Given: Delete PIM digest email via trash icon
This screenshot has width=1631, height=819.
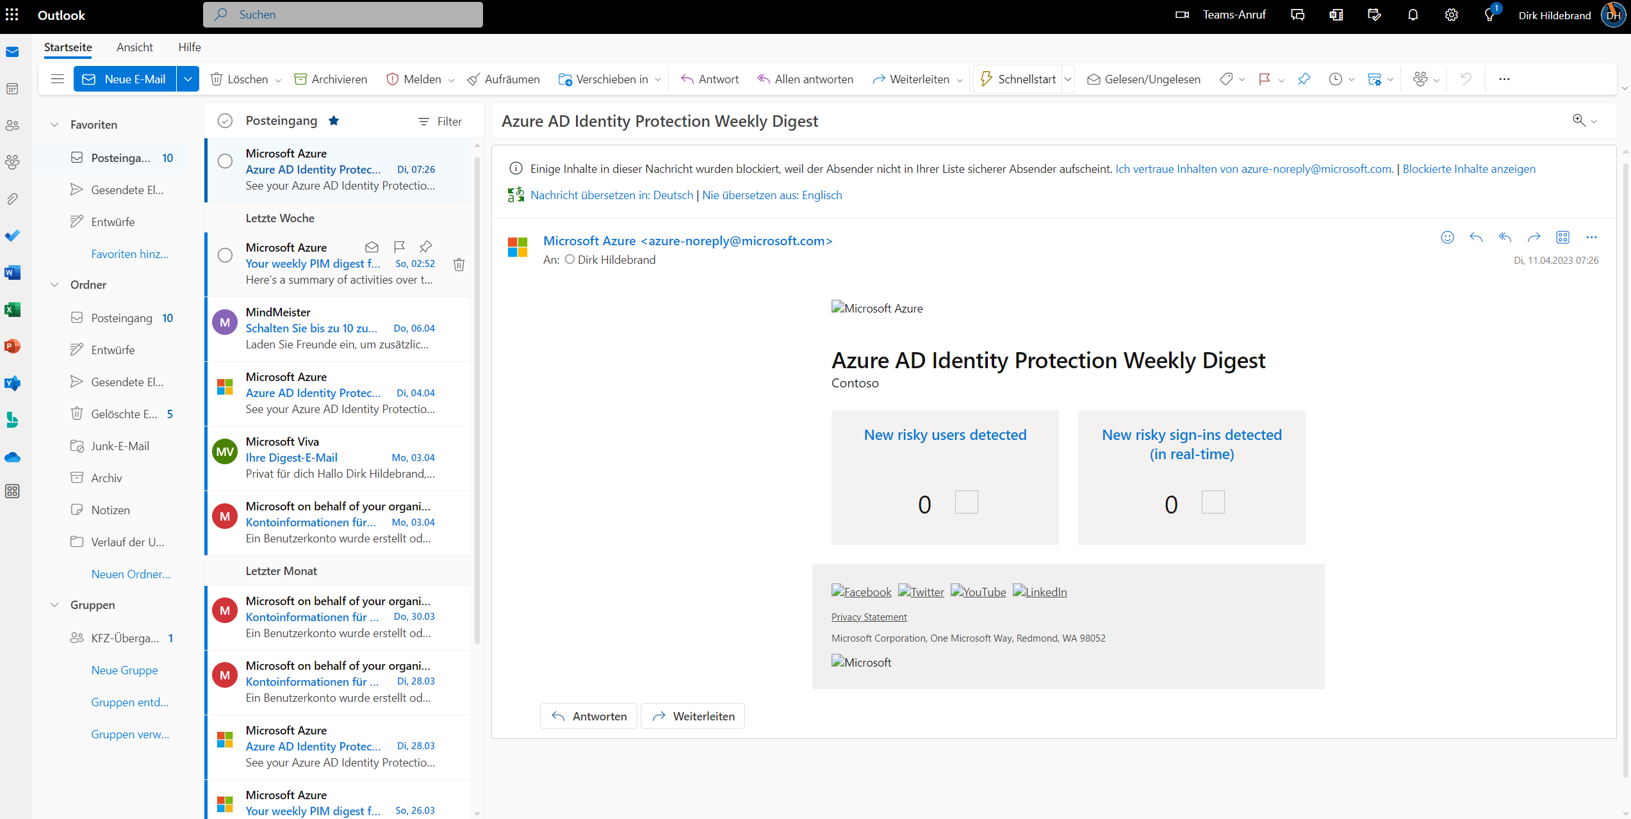Looking at the screenshot, I should tap(459, 264).
